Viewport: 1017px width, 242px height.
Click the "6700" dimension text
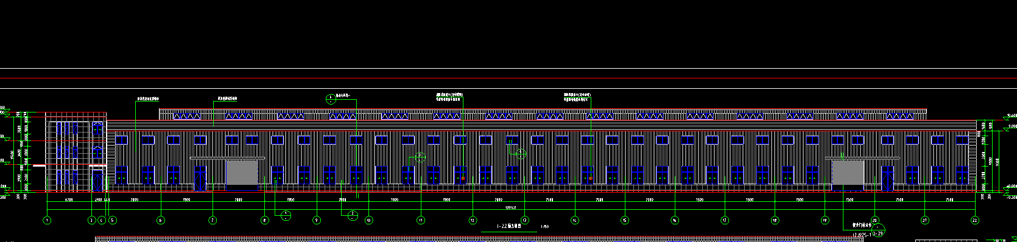69,199
